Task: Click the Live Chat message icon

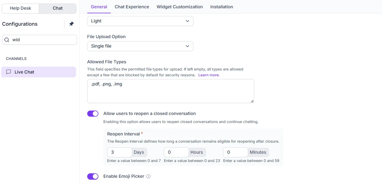Action: point(9,72)
